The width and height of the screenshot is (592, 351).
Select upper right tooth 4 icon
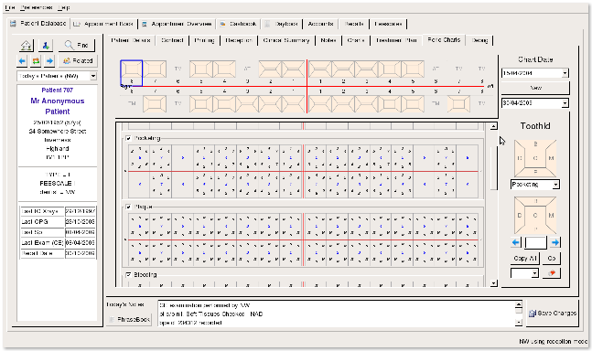tap(224, 69)
